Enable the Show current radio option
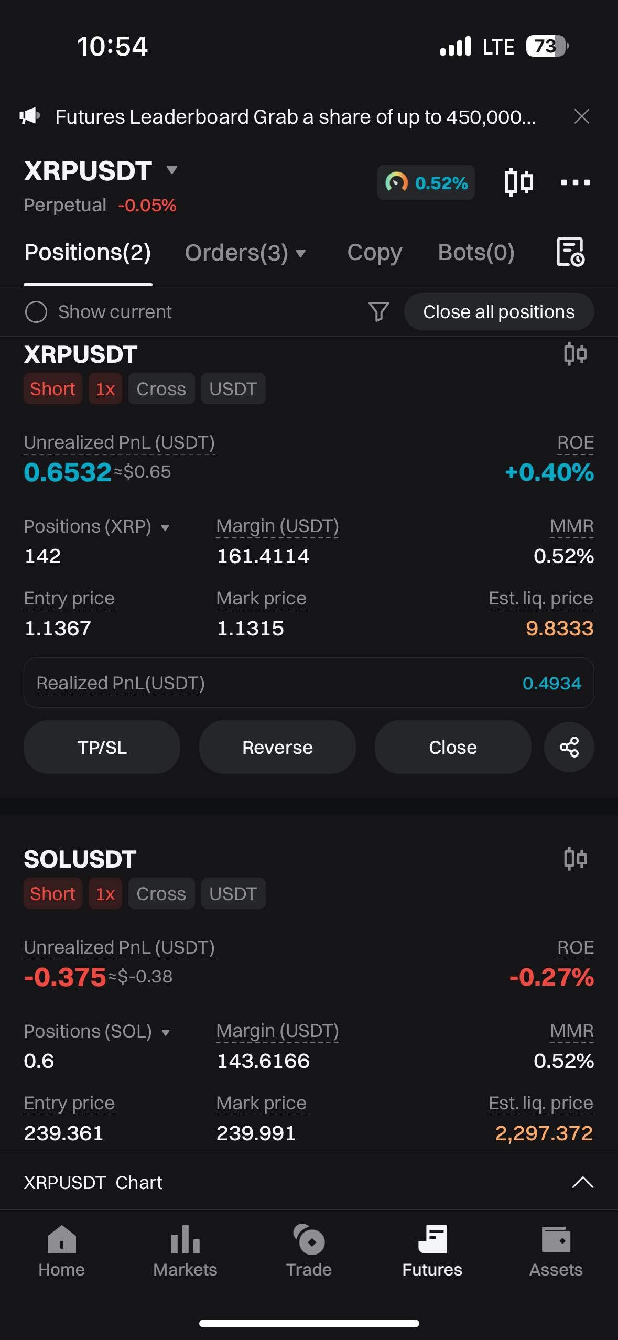The height and width of the screenshot is (1340, 618). pyautogui.click(x=36, y=312)
